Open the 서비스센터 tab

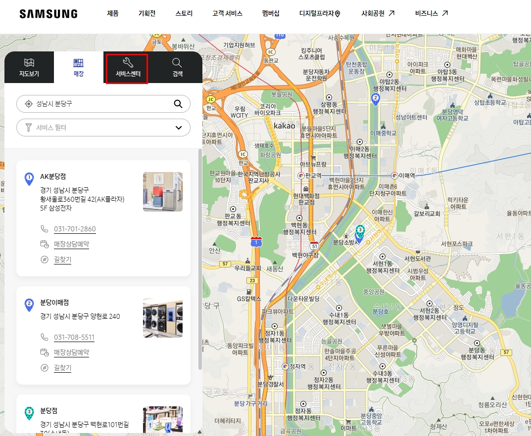[x=128, y=68]
